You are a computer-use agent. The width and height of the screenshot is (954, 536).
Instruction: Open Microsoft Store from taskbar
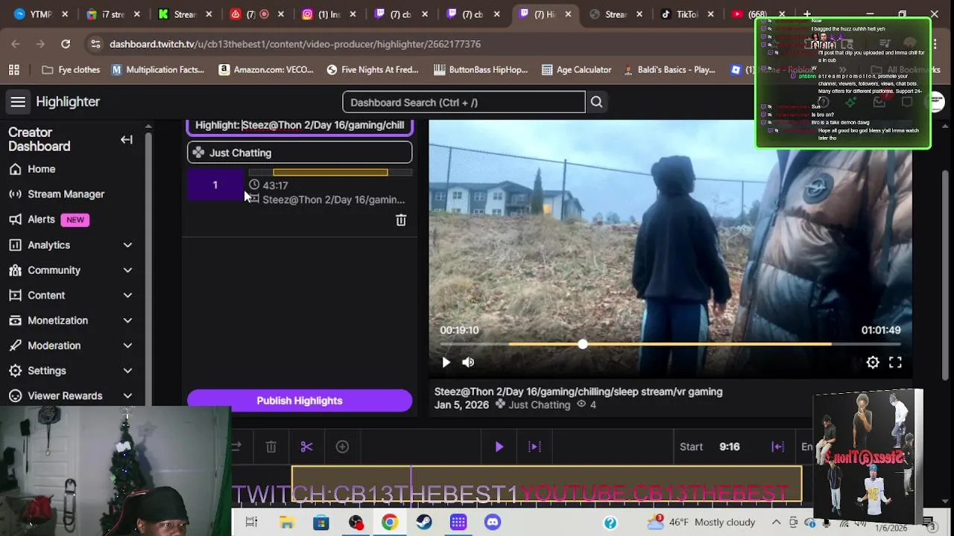pos(320,523)
